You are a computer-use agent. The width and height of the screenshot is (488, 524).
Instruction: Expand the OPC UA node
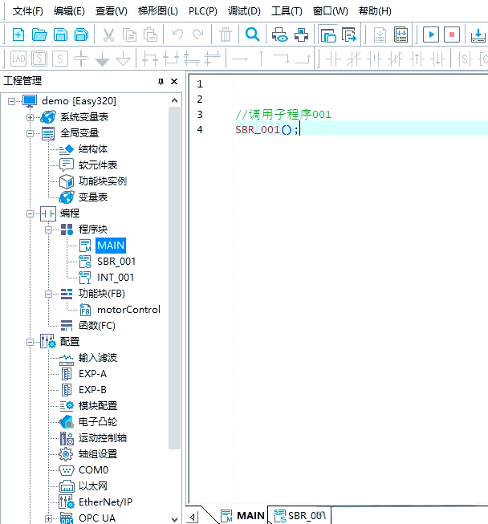point(48,518)
